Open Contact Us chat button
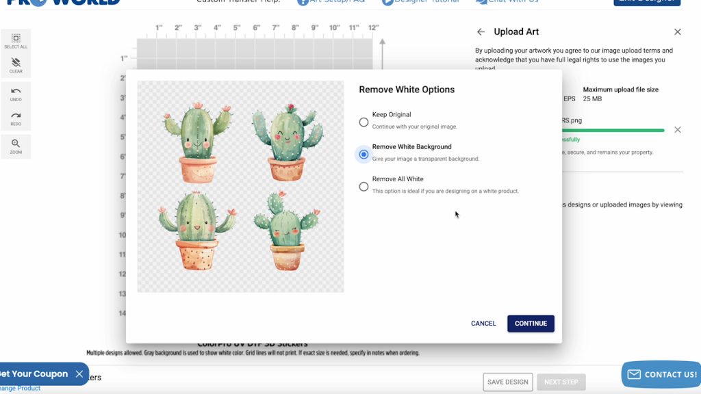 pos(662,374)
